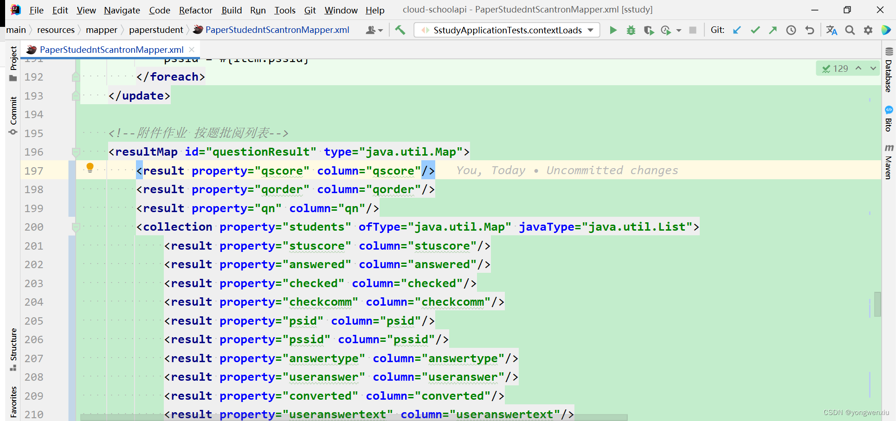Click the </update> closing tag
Screen dimensions: 896x421
point(139,96)
